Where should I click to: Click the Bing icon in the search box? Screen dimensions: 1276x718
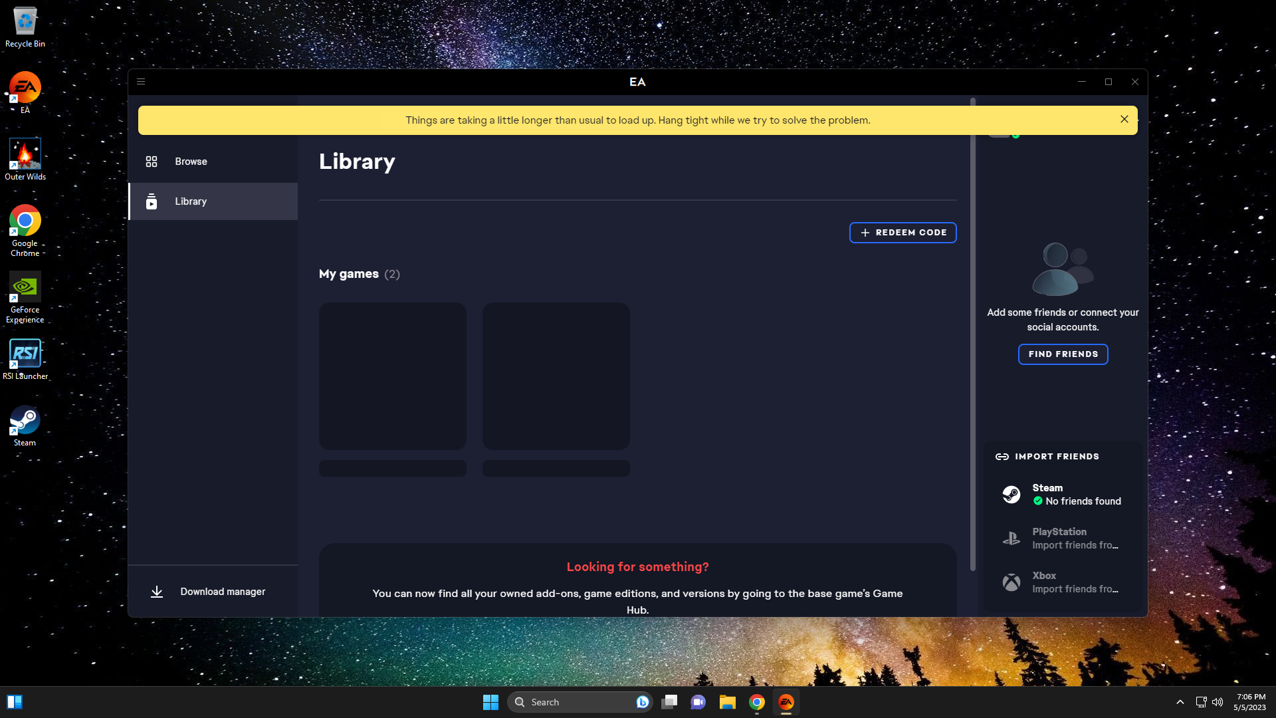pyautogui.click(x=642, y=702)
